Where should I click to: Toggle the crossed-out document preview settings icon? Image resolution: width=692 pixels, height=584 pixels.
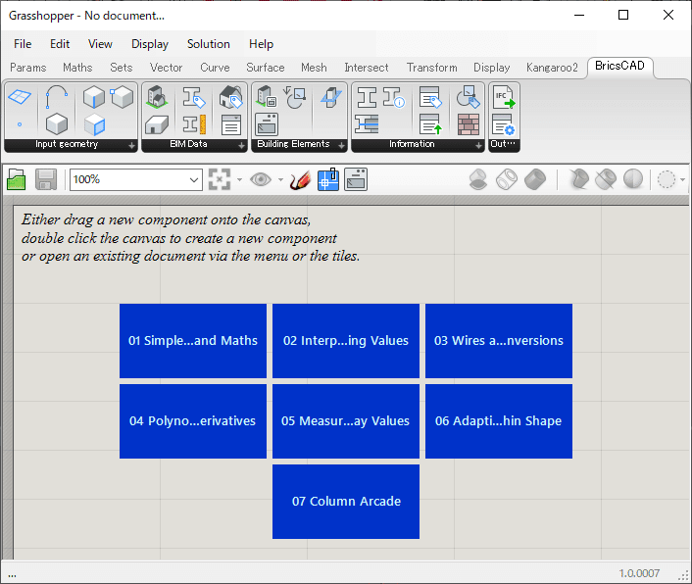coord(606,179)
